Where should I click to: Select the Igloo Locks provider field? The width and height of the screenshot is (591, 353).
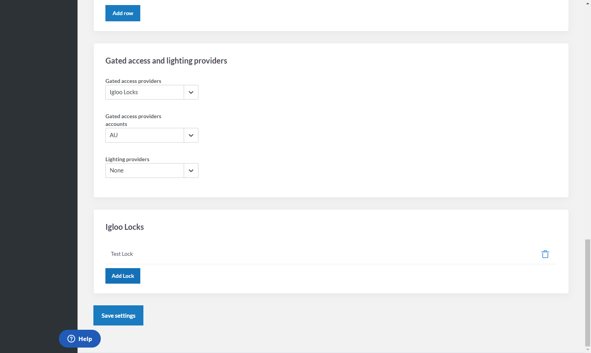(x=145, y=92)
